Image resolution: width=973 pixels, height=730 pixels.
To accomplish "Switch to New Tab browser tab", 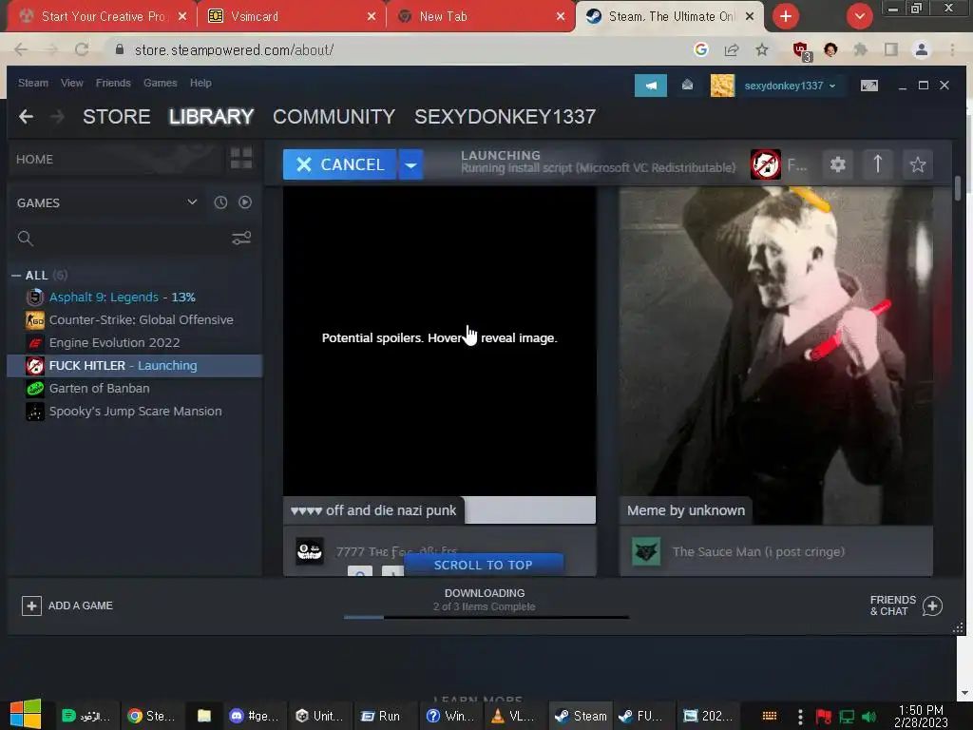I will pos(480,16).
